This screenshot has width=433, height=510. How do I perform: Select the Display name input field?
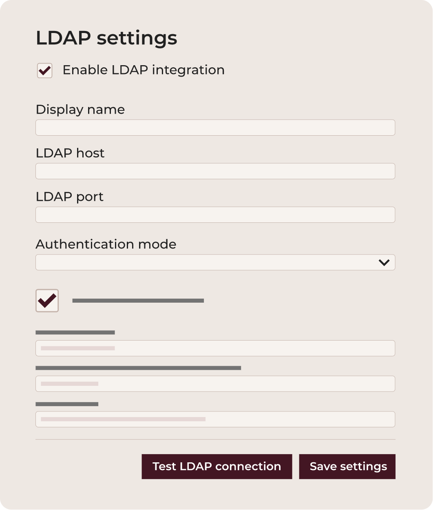pyautogui.click(x=215, y=127)
